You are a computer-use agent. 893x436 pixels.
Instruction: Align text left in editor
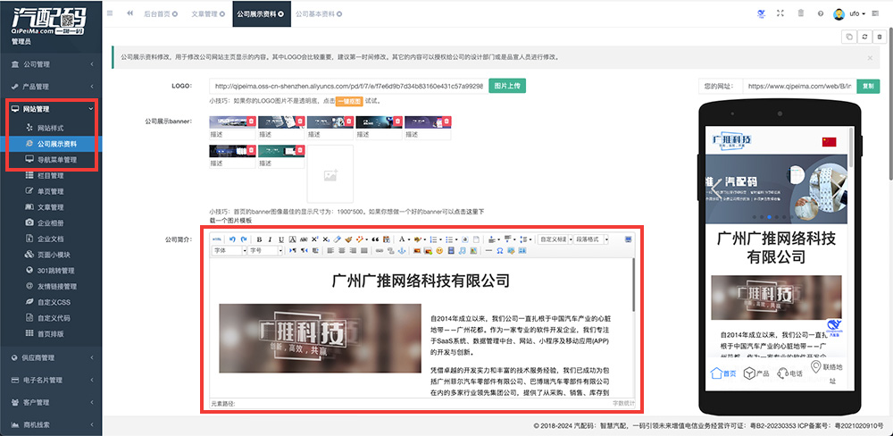(331, 251)
